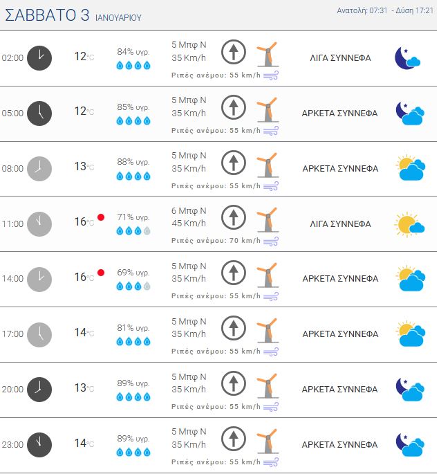Click the clock icon for 02:00

coord(39,58)
